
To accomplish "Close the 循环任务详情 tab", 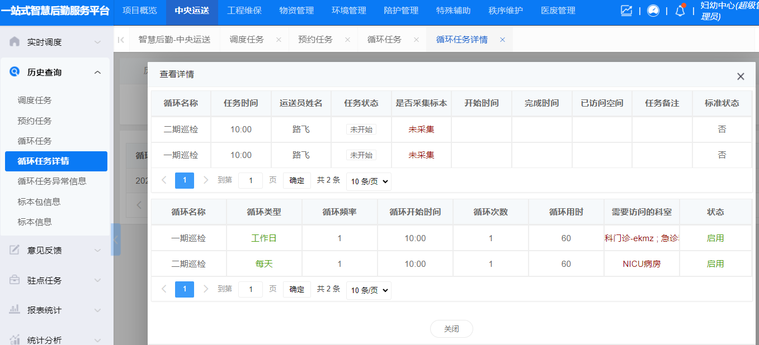I will tap(502, 40).
